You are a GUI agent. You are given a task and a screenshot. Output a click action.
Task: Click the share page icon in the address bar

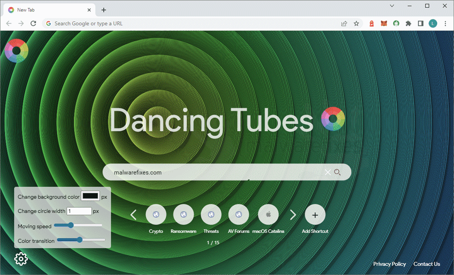click(344, 24)
